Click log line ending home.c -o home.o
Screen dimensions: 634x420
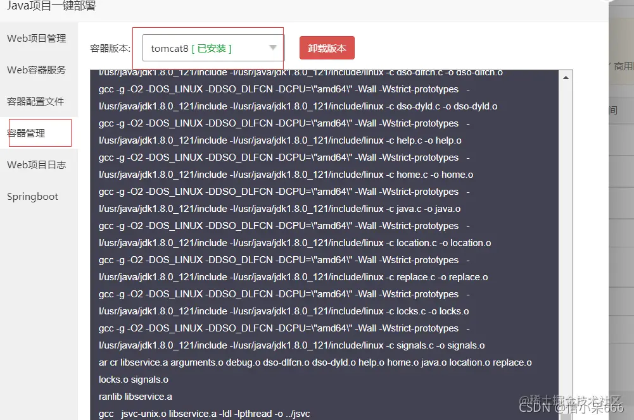(x=286, y=175)
